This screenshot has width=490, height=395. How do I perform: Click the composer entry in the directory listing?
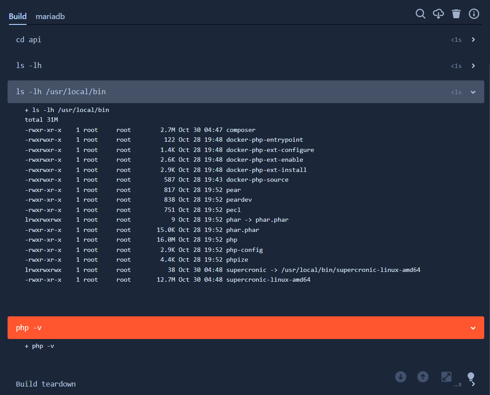tap(241, 129)
